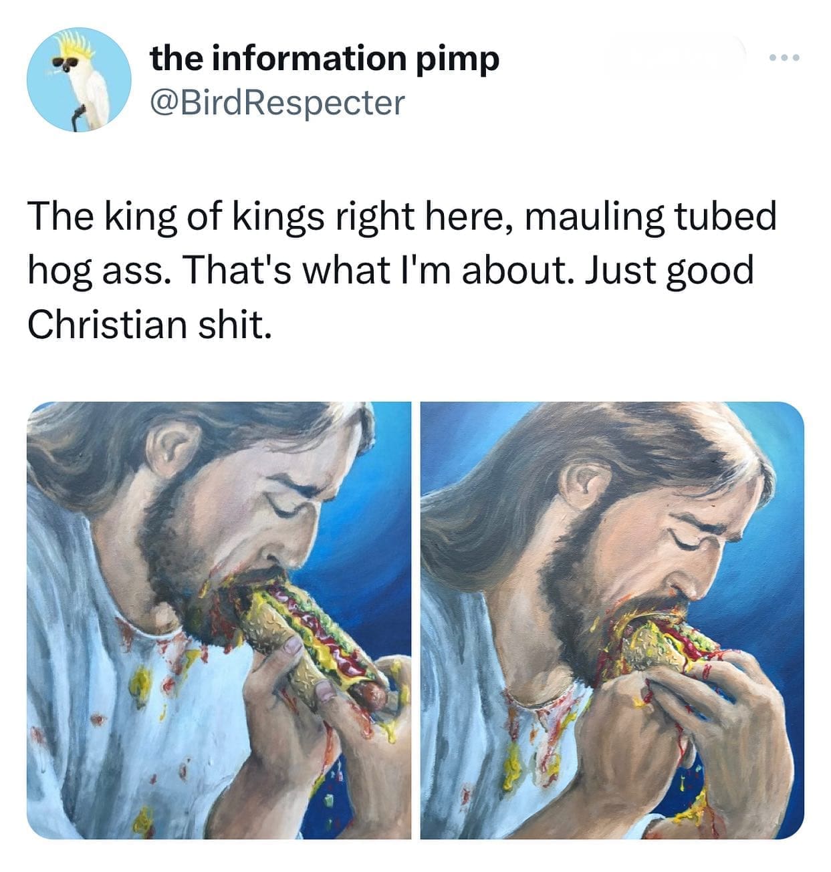Open profile via "the information pimp" name

coord(324,59)
